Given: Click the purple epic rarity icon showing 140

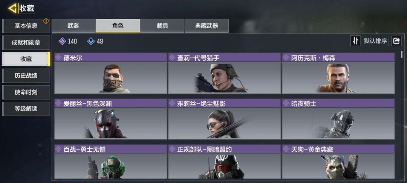Looking at the screenshot, I should click(62, 41).
